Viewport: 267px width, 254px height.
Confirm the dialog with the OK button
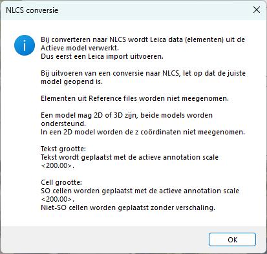pyautogui.click(x=232, y=239)
